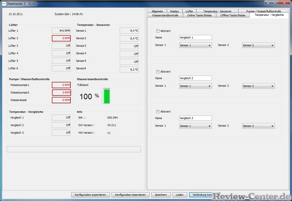
Task: Minimize the Heatmaster 2 window
Action: [x=268, y=3]
